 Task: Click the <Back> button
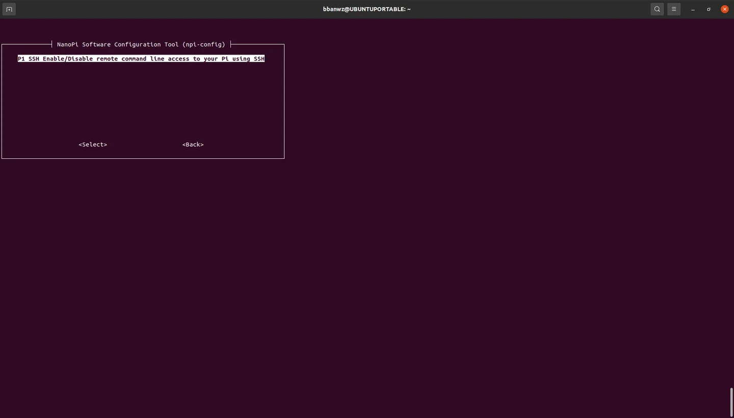[193, 145]
